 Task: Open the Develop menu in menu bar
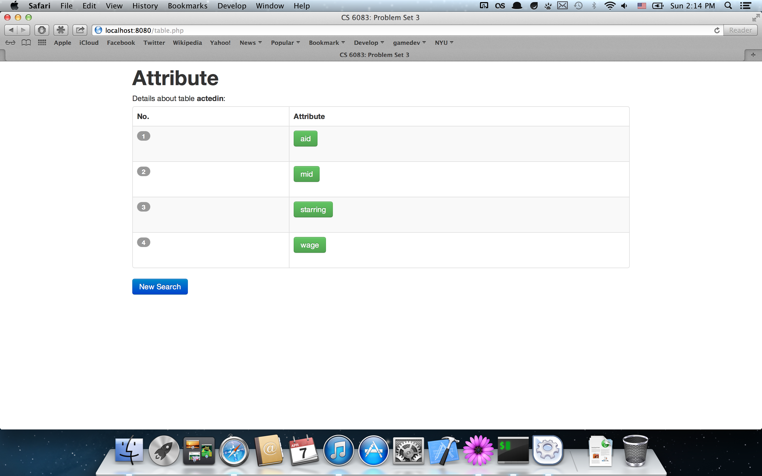232,6
